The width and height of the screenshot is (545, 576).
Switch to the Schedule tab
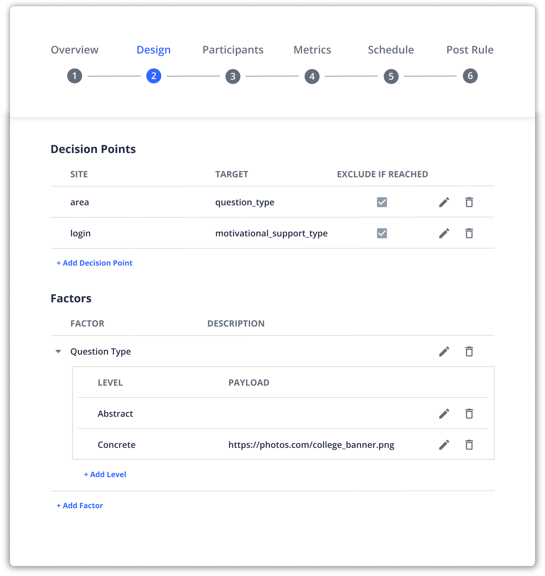pyautogui.click(x=391, y=50)
